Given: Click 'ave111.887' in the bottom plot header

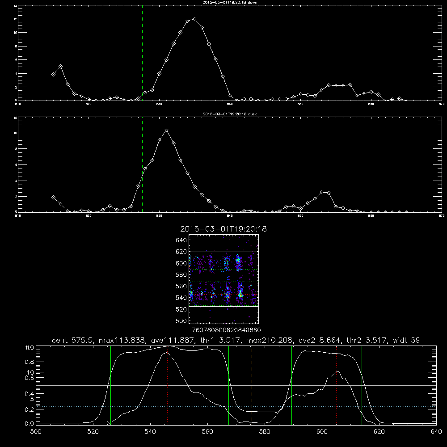Looking at the screenshot, I should click(173, 340).
